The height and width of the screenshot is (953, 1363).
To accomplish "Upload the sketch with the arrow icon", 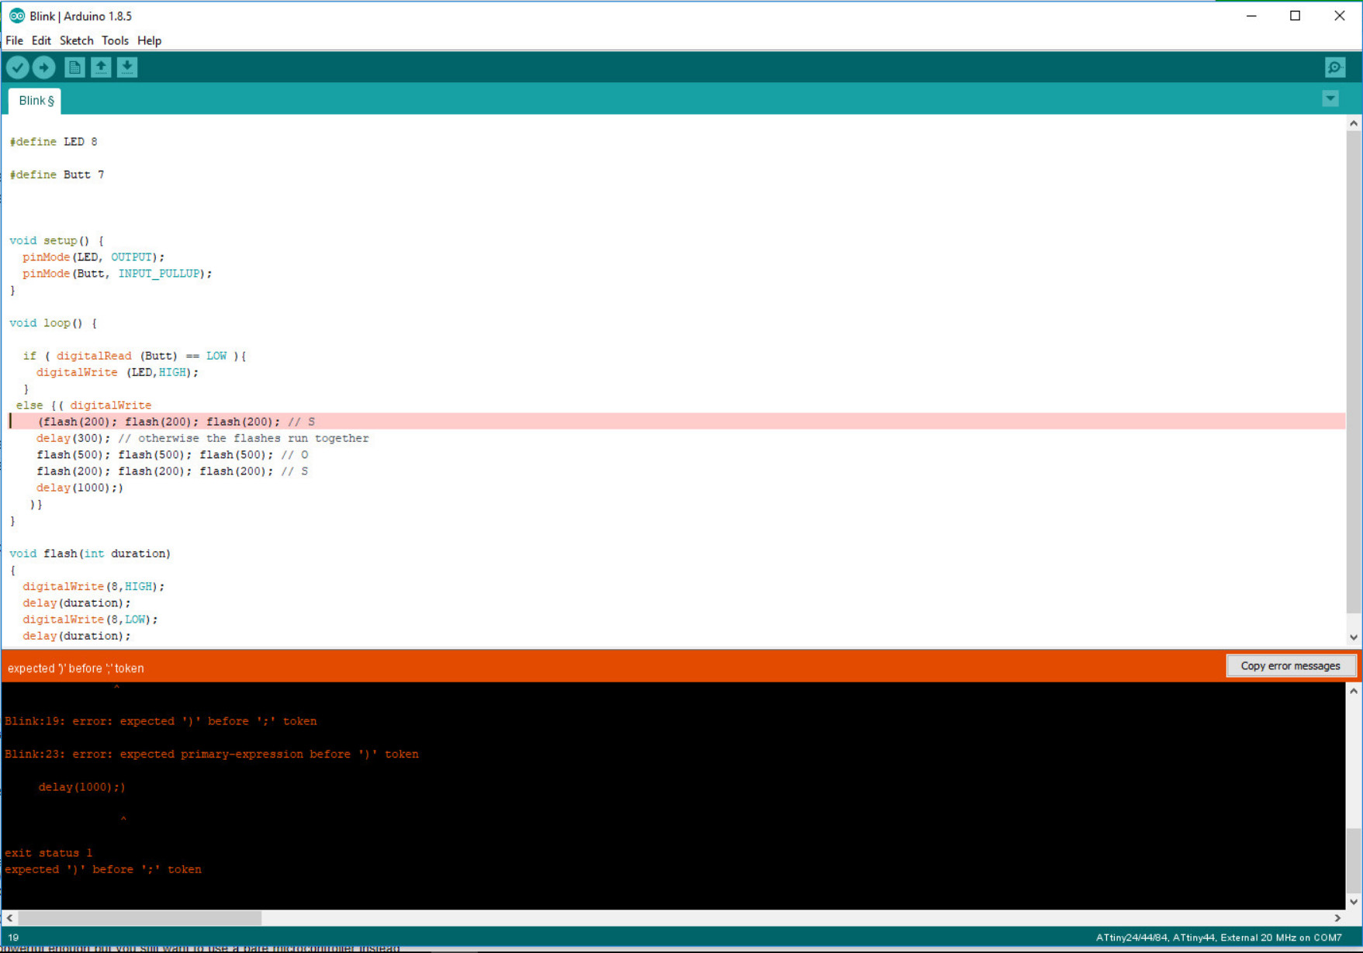I will point(44,67).
